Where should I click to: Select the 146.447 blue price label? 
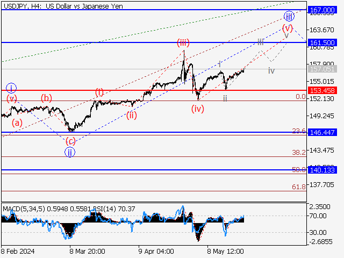tap(322, 133)
